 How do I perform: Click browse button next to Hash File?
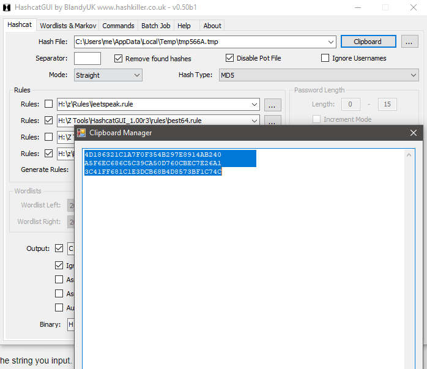pos(410,42)
